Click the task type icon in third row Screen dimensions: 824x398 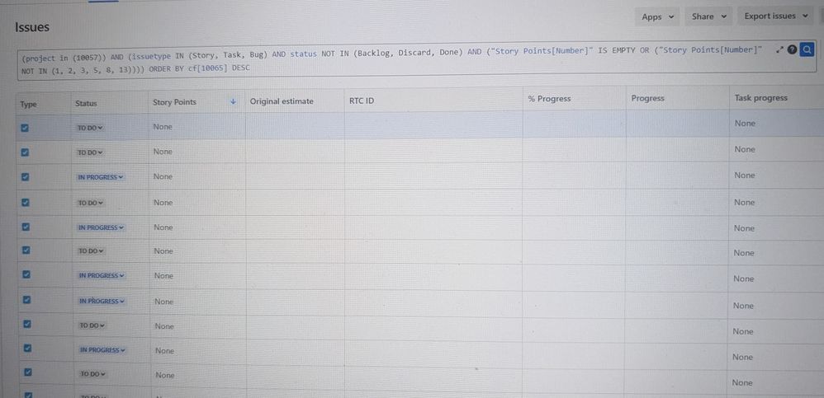coord(26,177)
